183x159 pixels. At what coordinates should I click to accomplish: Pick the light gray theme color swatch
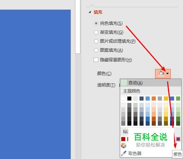point(135,99)
